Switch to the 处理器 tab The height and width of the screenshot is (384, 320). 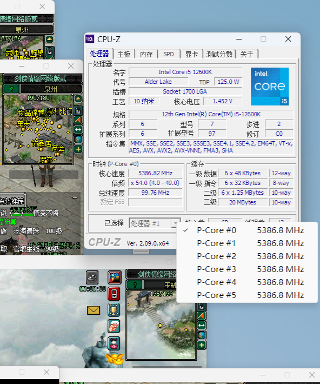pyautogui.click(x=99, y=54)
